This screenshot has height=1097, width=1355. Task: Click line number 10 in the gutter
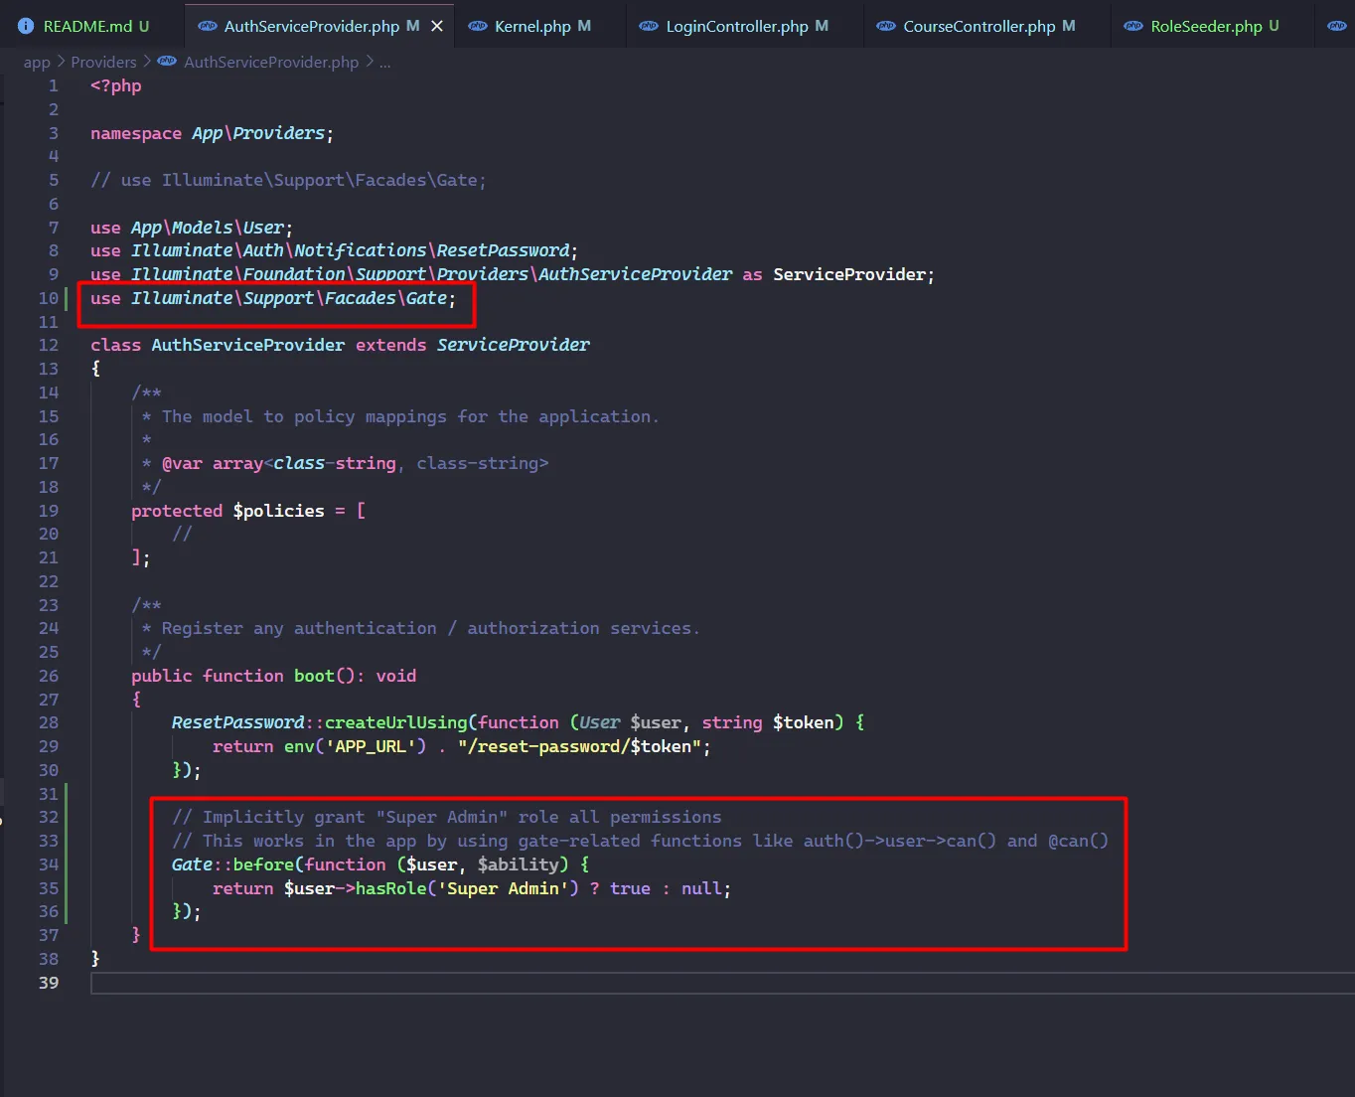point(49,298)
